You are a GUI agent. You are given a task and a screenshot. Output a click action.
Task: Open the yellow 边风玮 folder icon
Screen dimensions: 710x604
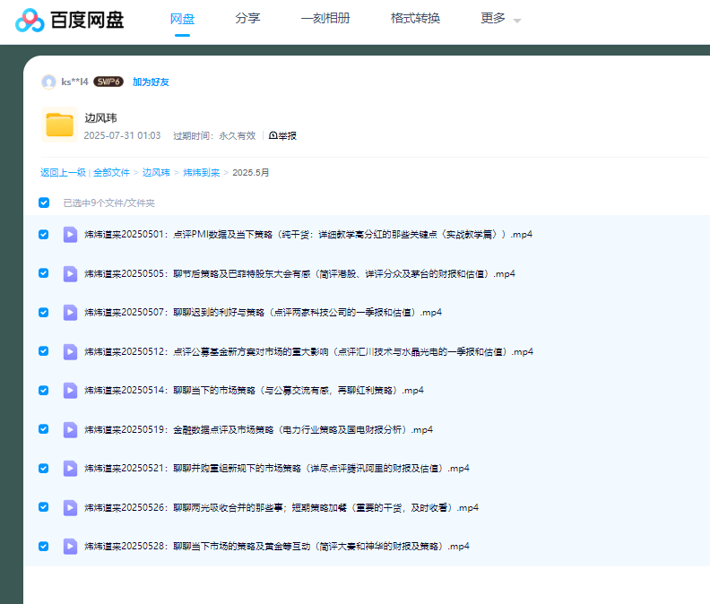click(x=59, y=125)
